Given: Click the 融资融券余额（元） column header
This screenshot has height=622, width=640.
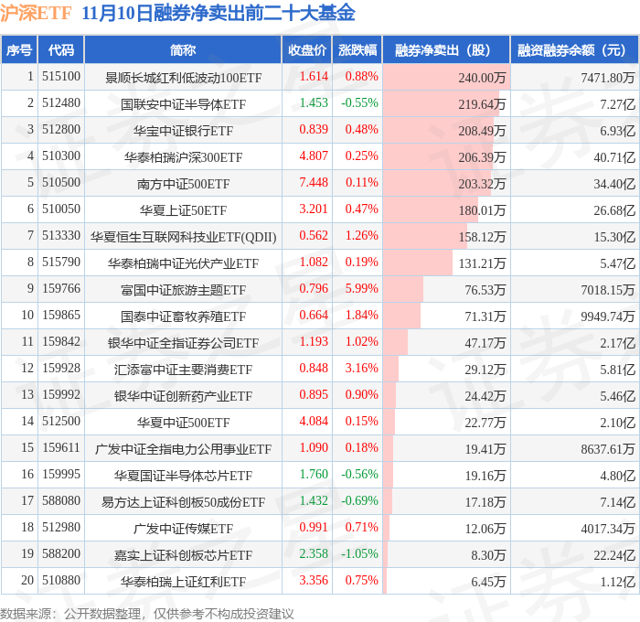Looking at the screenshot, I should coord(574,49).
